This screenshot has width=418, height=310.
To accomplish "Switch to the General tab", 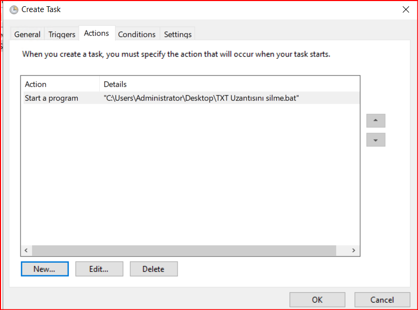I will (27, 34).
